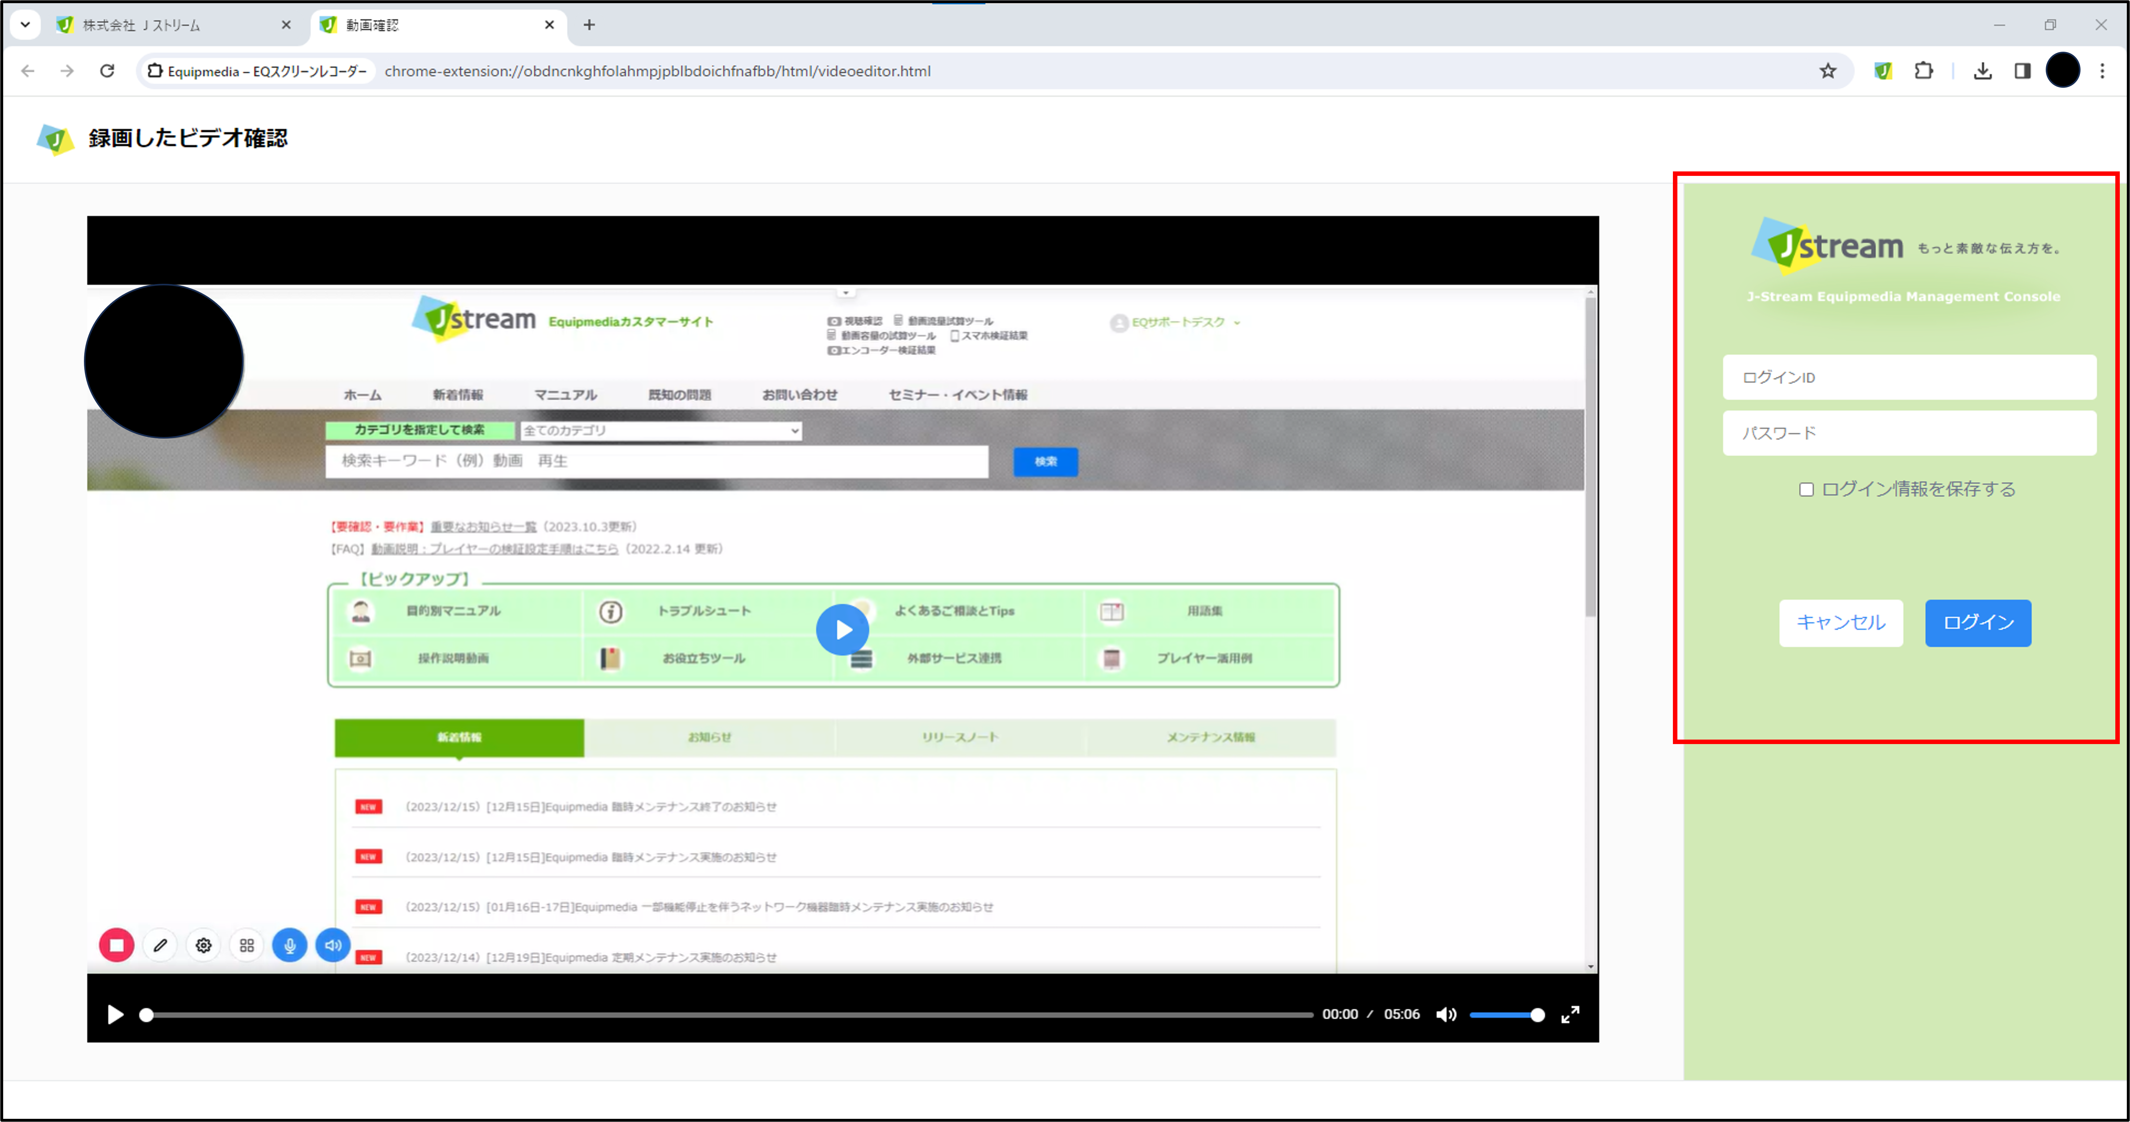Select the メンテナンス情報 tab

(x=1211, y=738)
